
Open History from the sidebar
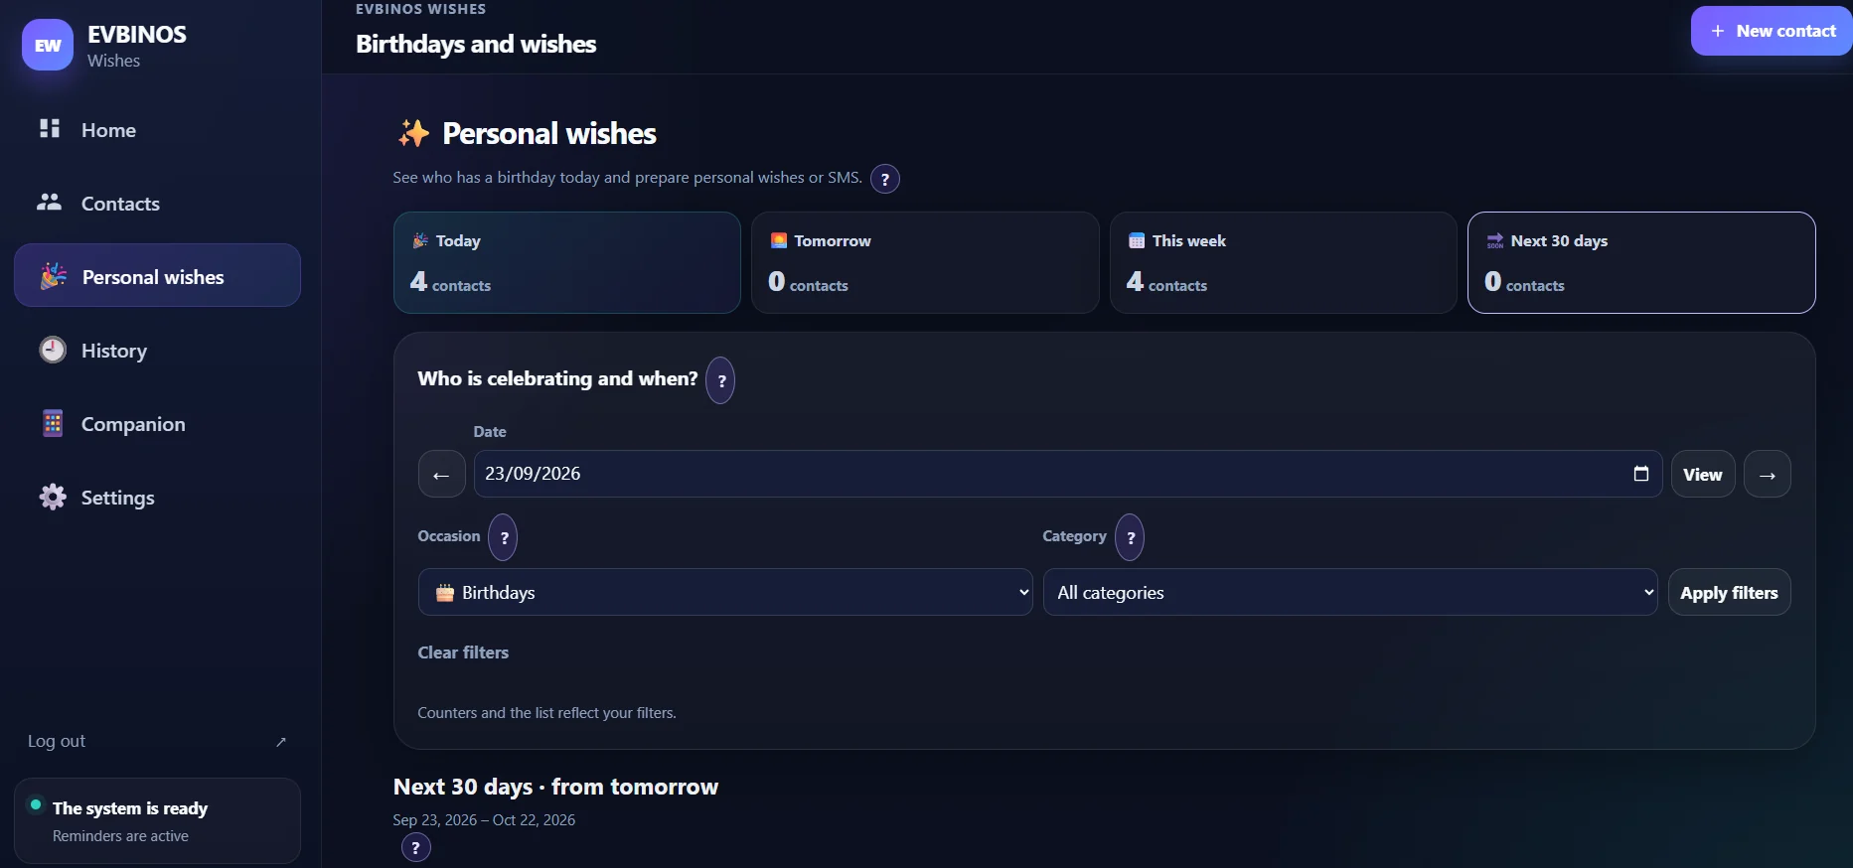(x=157, y=350)
